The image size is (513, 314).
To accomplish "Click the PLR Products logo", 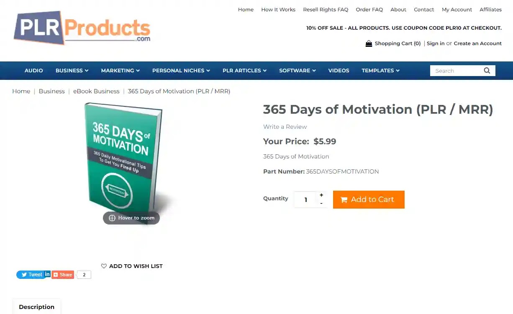I will tap(82, 28).
